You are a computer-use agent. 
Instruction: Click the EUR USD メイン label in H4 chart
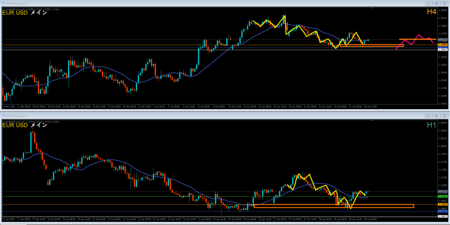click(25, 13)
